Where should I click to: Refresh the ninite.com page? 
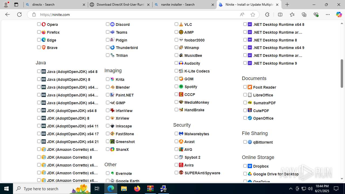click(19, 15)
